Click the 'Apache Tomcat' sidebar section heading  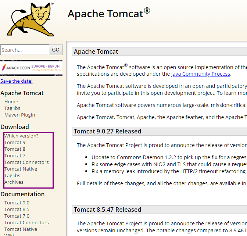(x=22, y=93)
